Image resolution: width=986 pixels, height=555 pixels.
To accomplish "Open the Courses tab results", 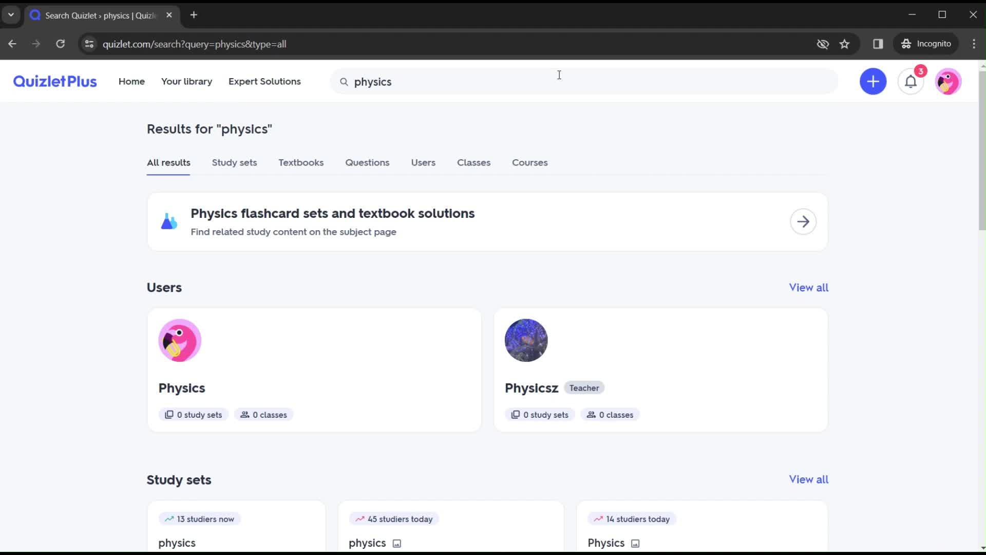I will [529, 162].
